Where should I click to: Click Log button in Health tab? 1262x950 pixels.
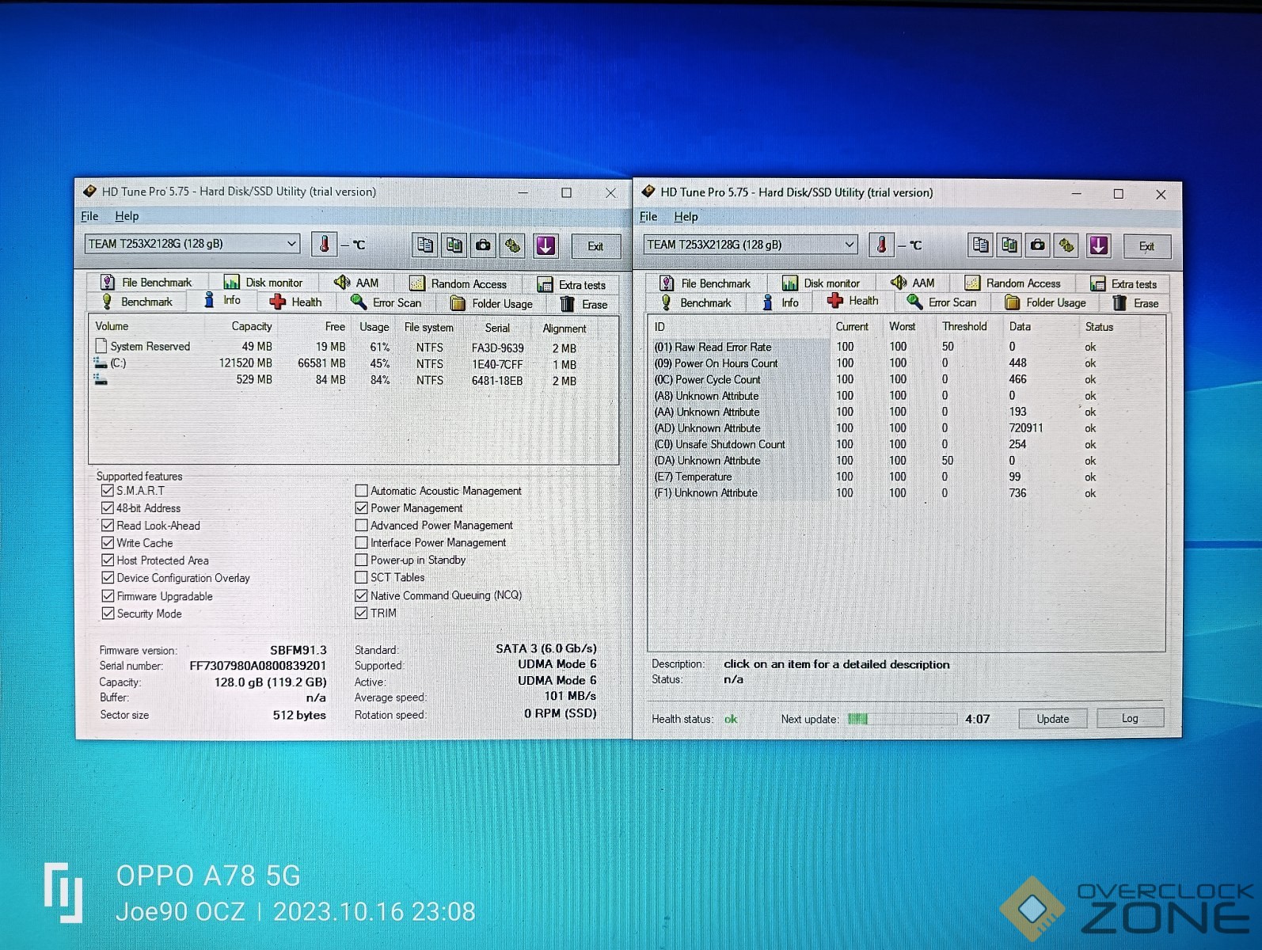1130,718
